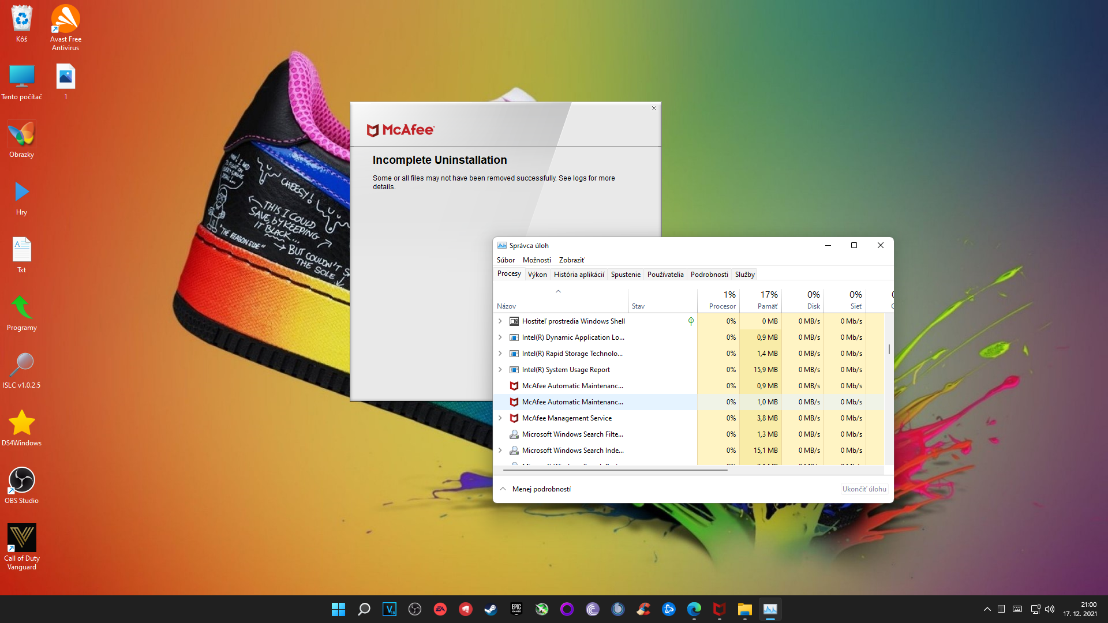Screen dimensions: 1108x623
Task: Open Avast Free Antivirus desktop shortcut
Action: click(x=65, y=27)
